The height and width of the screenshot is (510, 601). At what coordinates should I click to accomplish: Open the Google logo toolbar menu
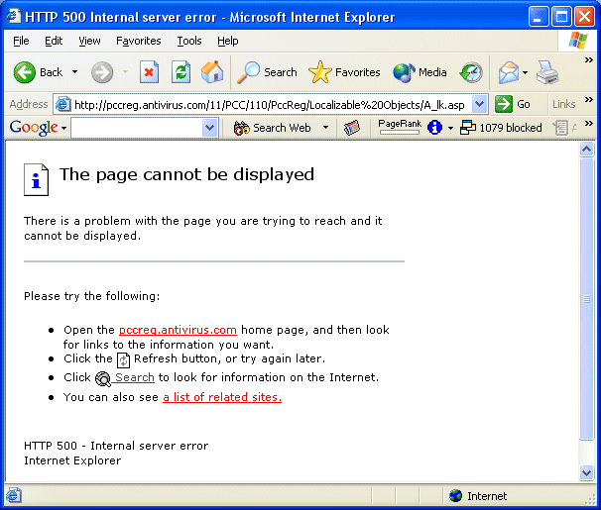38,128
